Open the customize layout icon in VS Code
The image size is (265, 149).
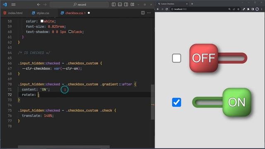pyautogui.click(x=132, y=5)
